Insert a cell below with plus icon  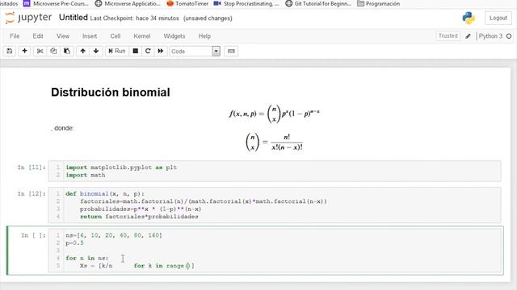coord(24,51)
